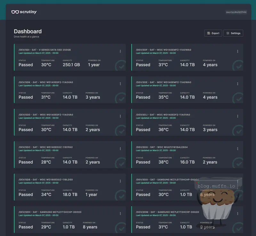Viewport: 256px width, 236px height.
Task: Click the master#a58f944 version label
Action: (x=236, y=12)
